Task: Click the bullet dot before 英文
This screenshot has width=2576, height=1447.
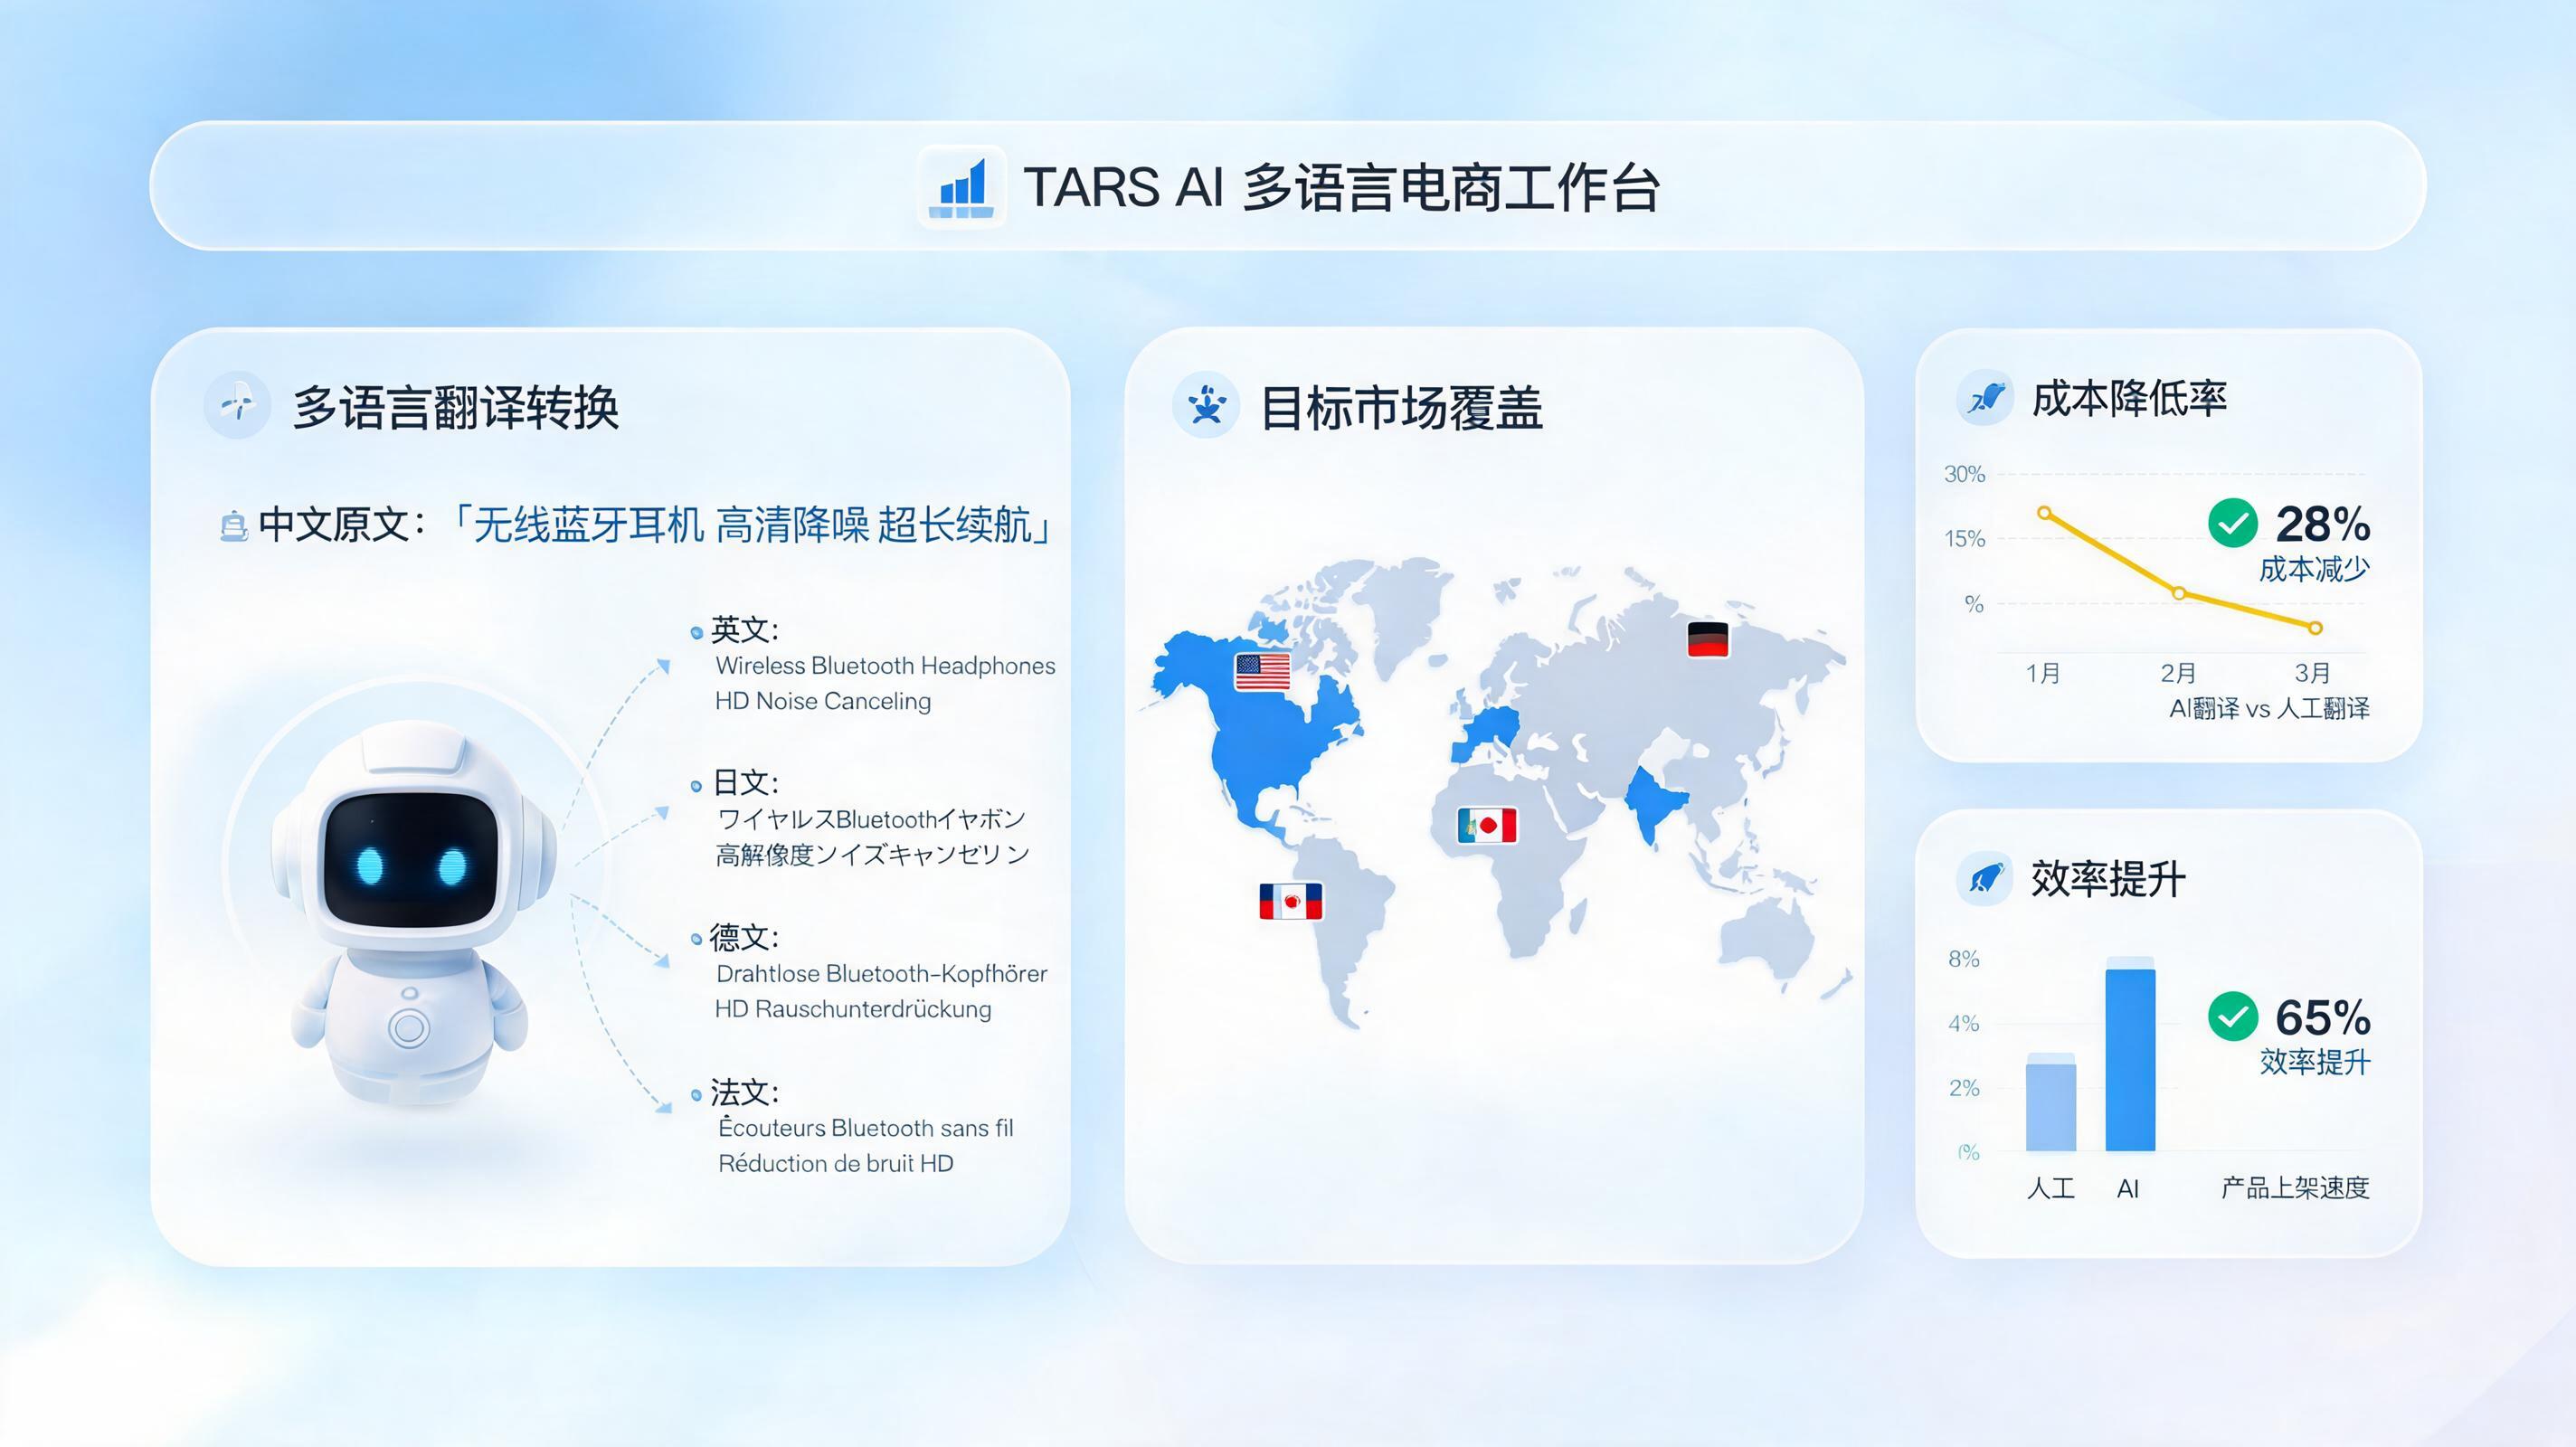Action: click(x=696, y=633)
